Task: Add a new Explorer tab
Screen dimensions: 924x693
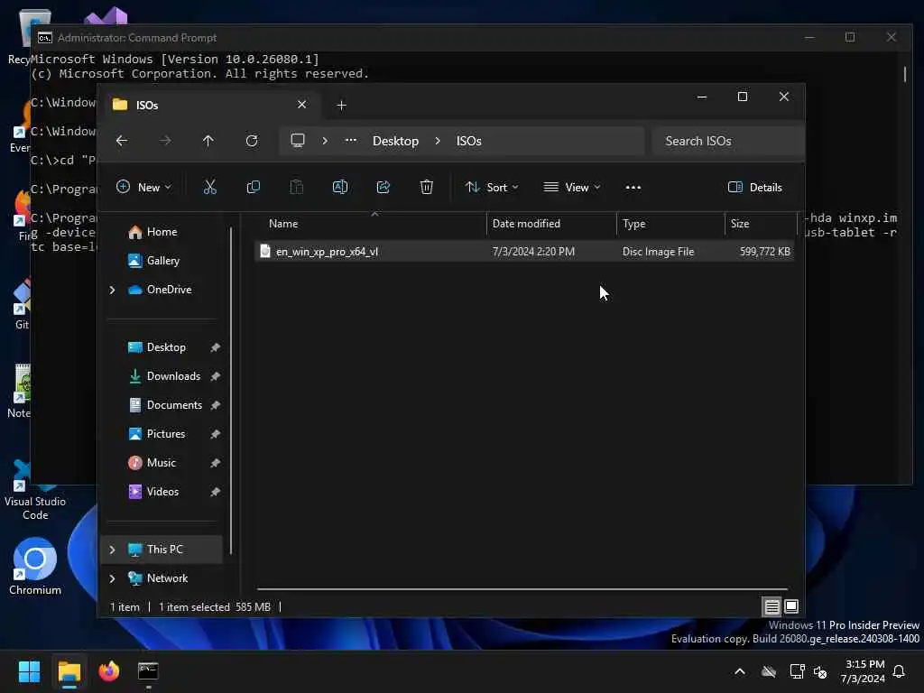Action: [341, 105]
